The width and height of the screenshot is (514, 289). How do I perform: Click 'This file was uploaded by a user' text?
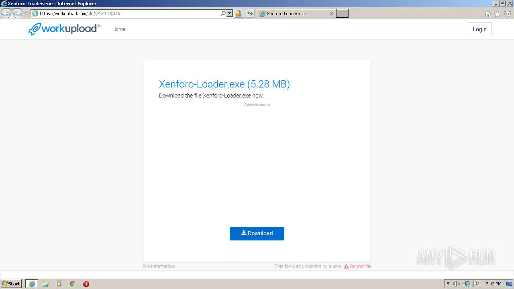[308, 267]
